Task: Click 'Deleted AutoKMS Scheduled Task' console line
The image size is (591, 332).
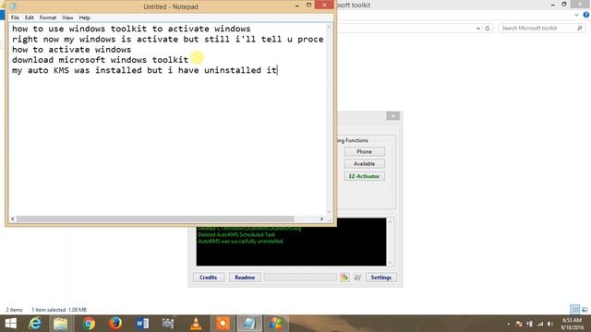Action: [236, 235]
